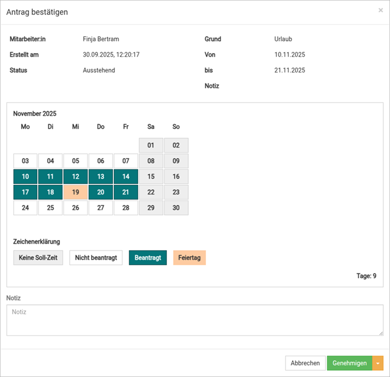Click the Nicht beantragt legend box
The image size is (390, 377).
tap(96, 257)
